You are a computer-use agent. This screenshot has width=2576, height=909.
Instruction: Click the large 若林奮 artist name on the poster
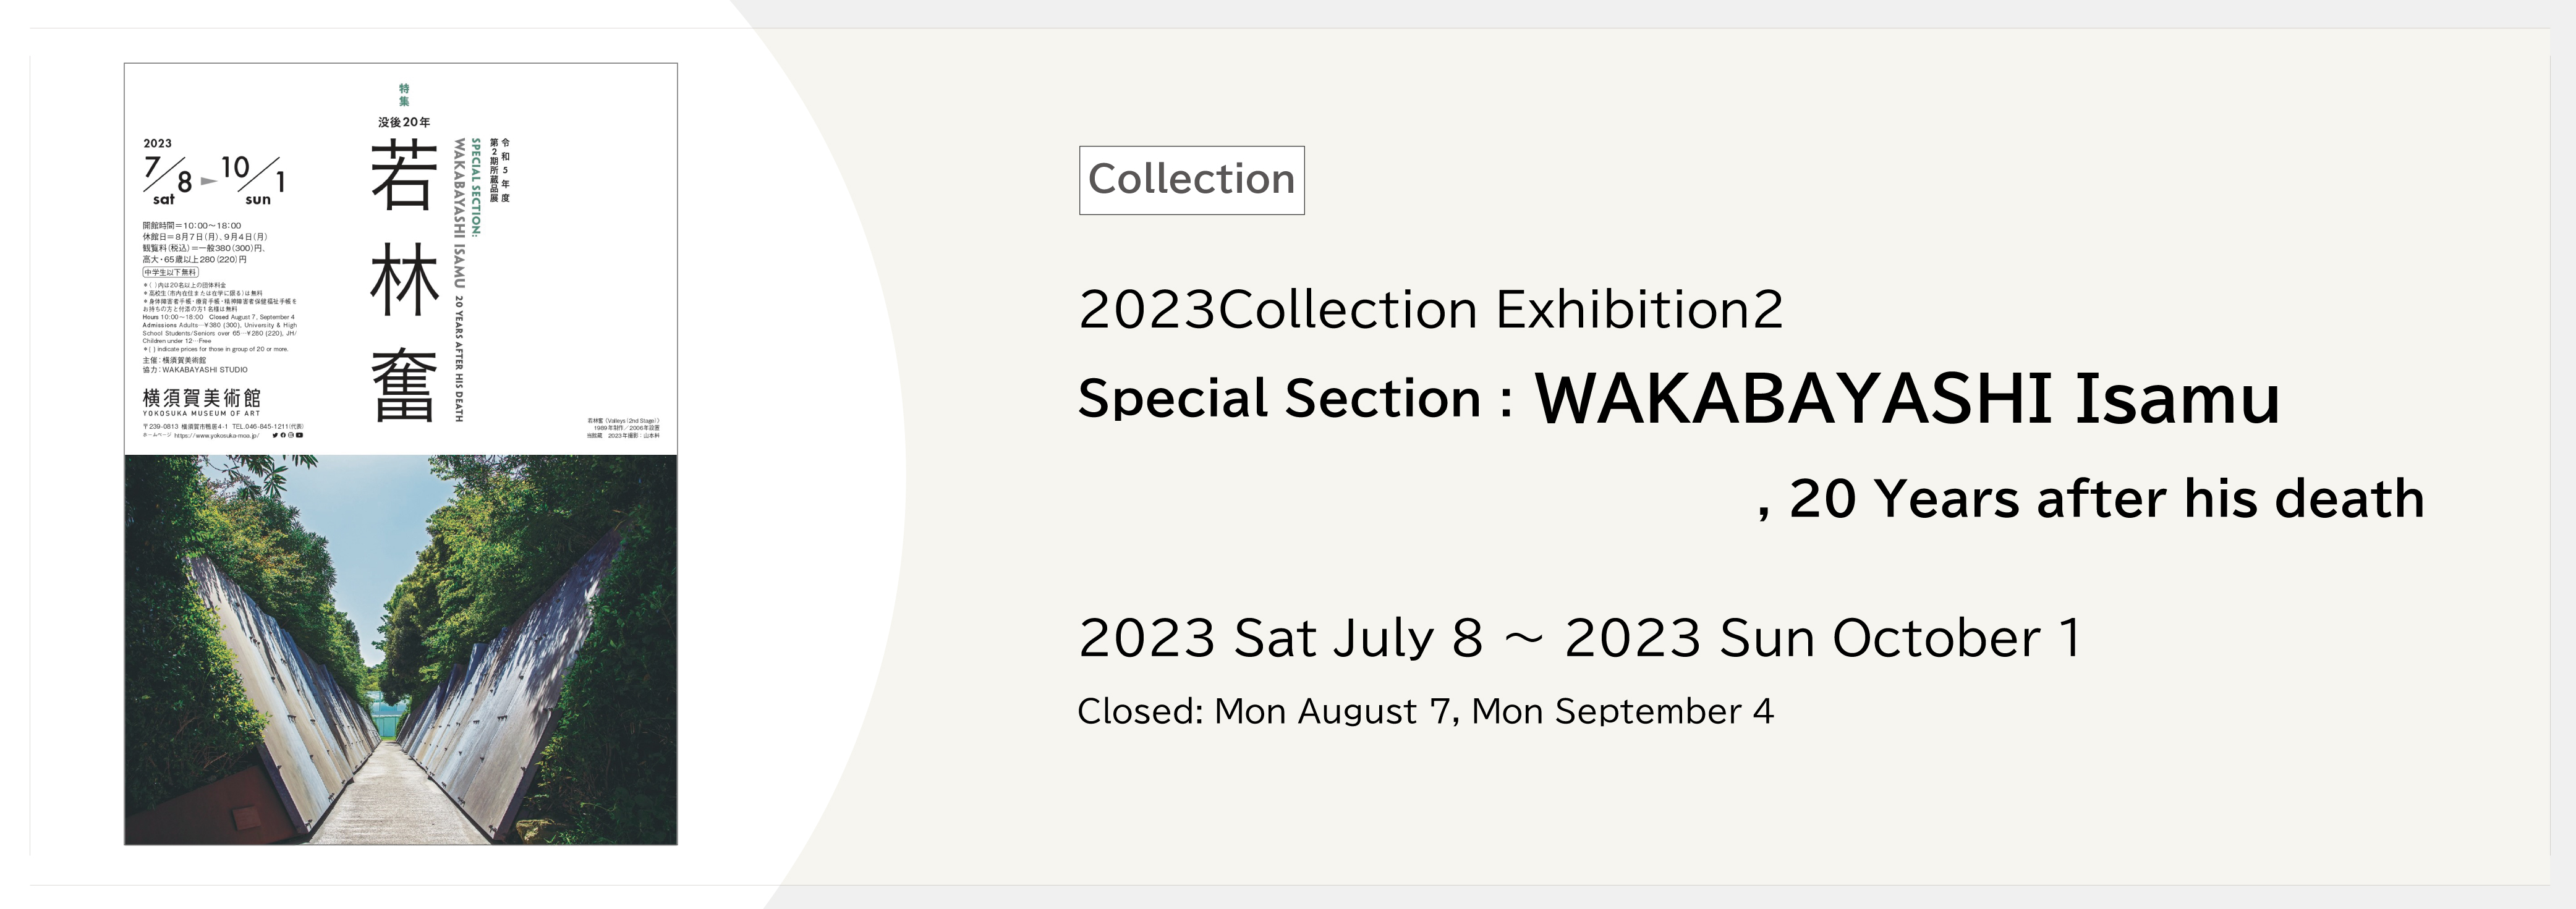404,281
